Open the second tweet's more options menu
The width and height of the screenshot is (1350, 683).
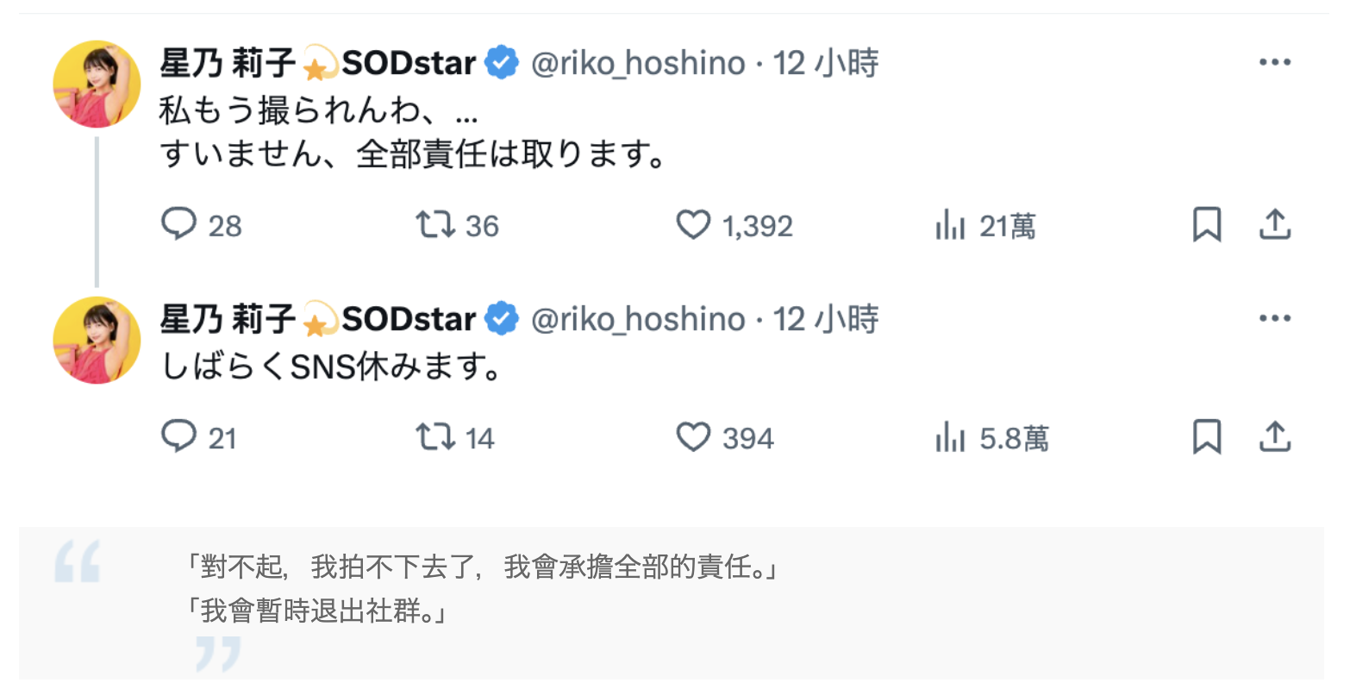tap(1275, 317)
